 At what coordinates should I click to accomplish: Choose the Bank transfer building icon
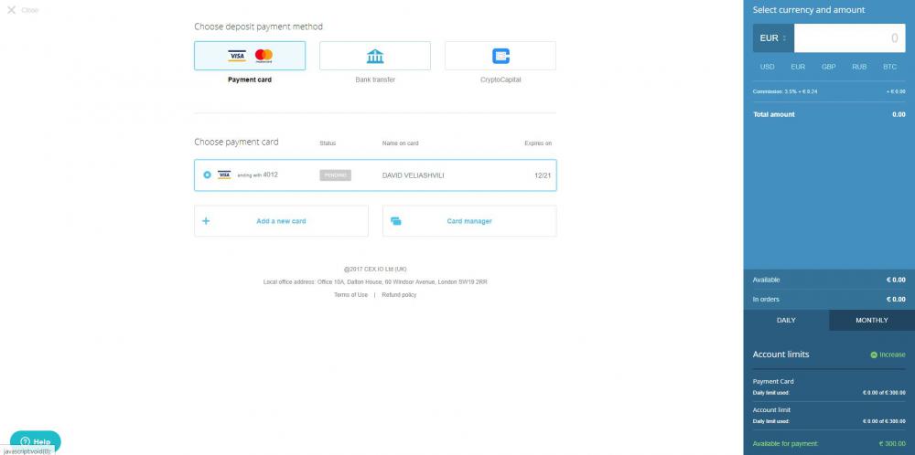pyautogui.click(x=375, y=56)
